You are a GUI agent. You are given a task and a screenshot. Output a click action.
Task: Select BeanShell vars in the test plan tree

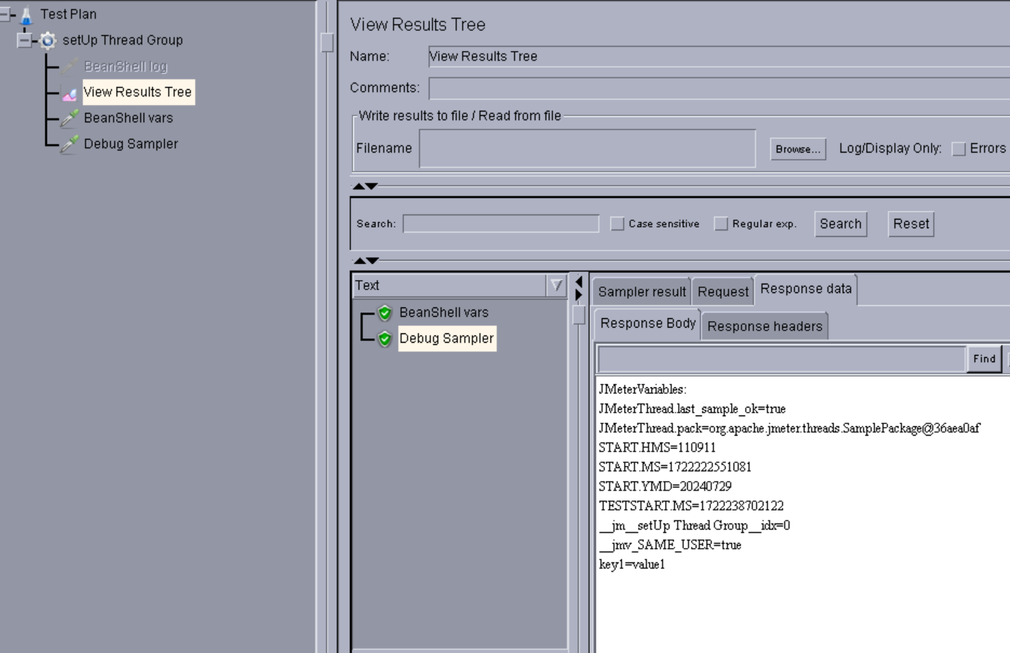[128, 118]
